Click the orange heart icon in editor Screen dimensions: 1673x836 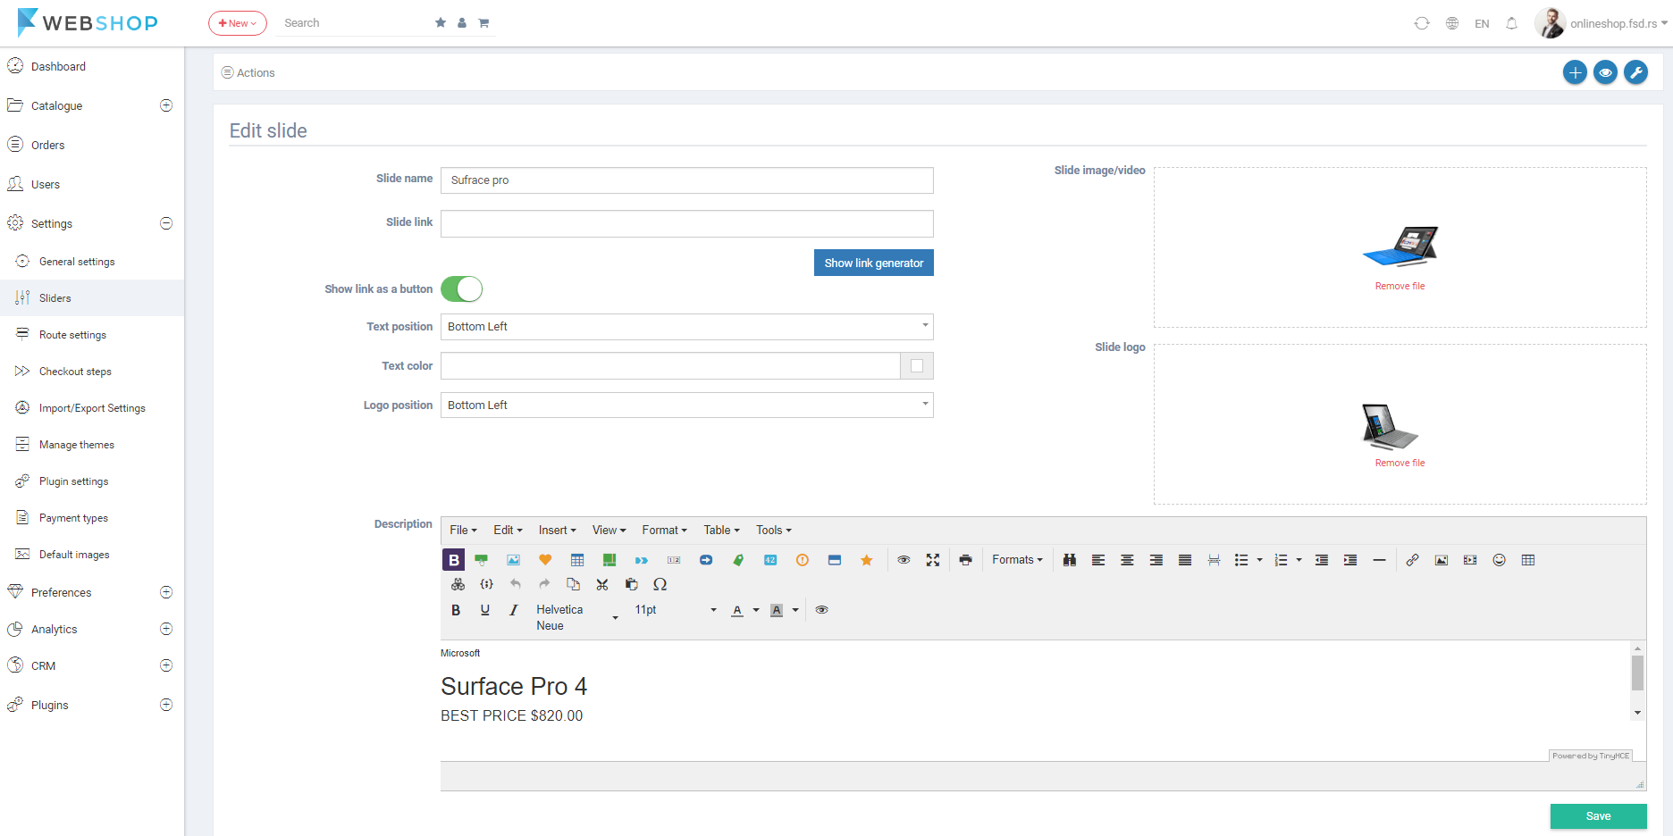[545, 560]
